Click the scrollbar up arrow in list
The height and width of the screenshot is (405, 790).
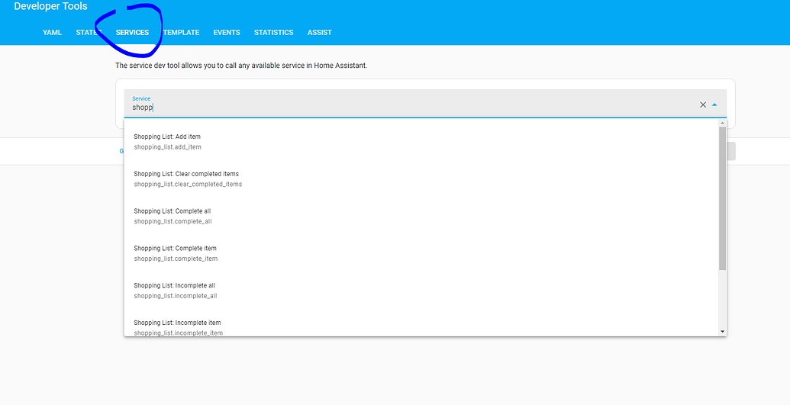pyautogui.click(x=723, y=123)
